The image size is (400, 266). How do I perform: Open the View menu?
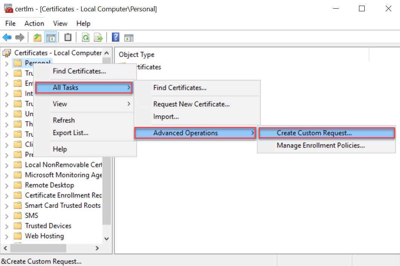click(x=60, y=23)
